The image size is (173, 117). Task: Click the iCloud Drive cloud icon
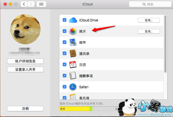pyautogui.click(x=73, y=20)
